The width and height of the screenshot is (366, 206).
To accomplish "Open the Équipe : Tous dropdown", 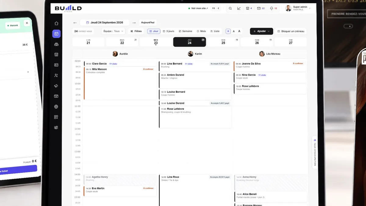I will coord(113,31).
